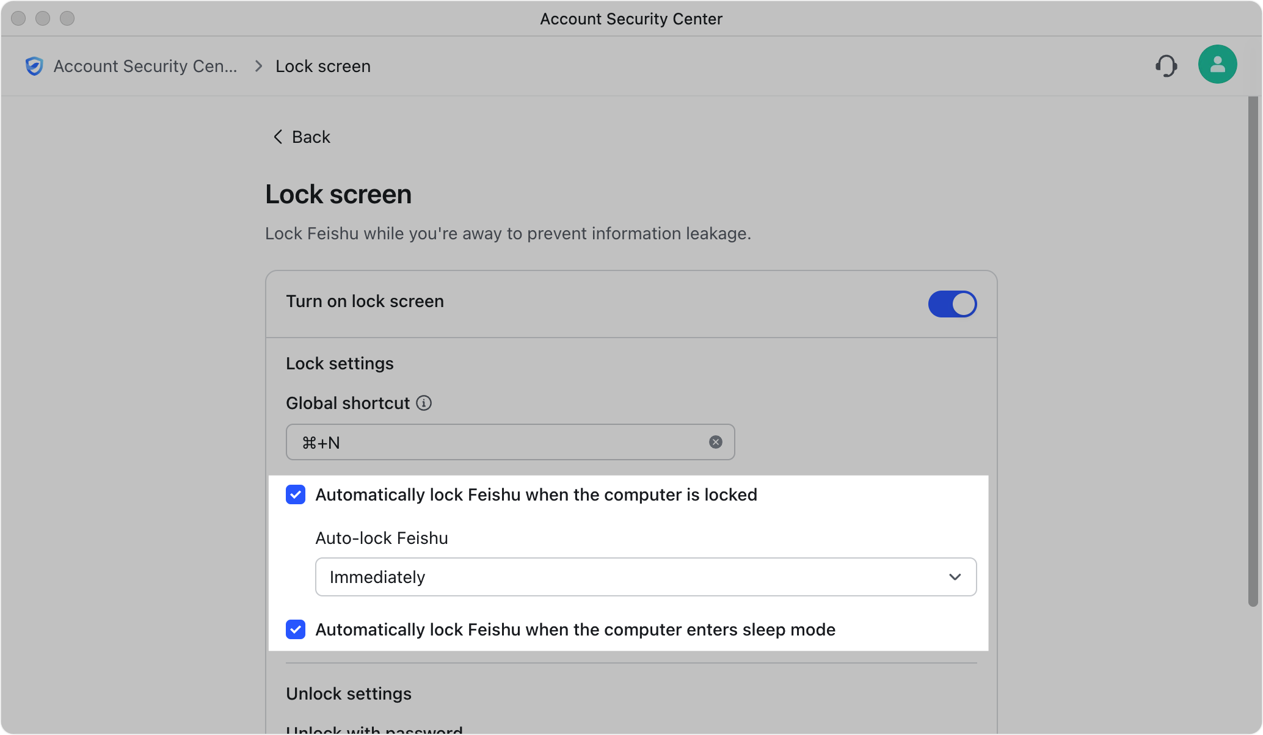Click the Unlock settings heading

pyautogui.click(x=349, y=693)
